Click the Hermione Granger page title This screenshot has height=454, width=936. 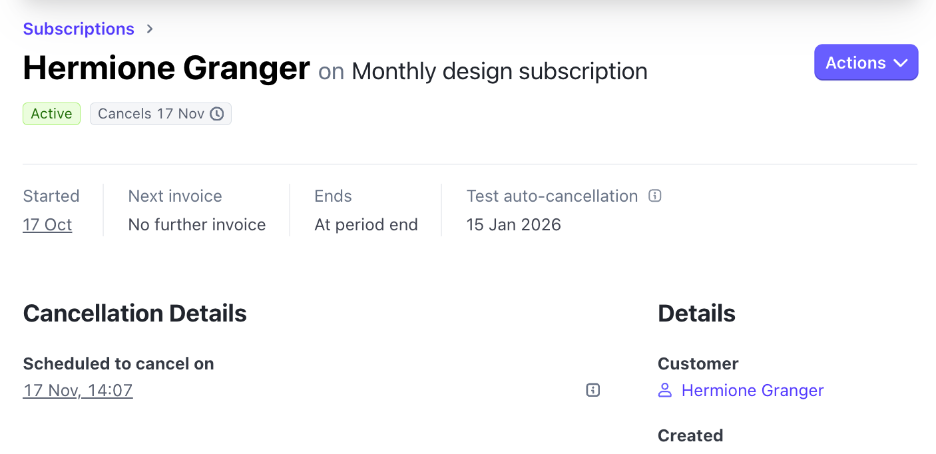coord(166,68)
